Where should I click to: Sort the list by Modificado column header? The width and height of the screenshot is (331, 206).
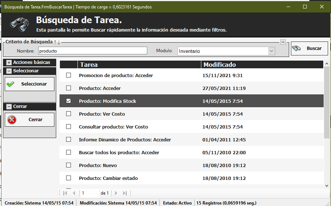[262, 65]
